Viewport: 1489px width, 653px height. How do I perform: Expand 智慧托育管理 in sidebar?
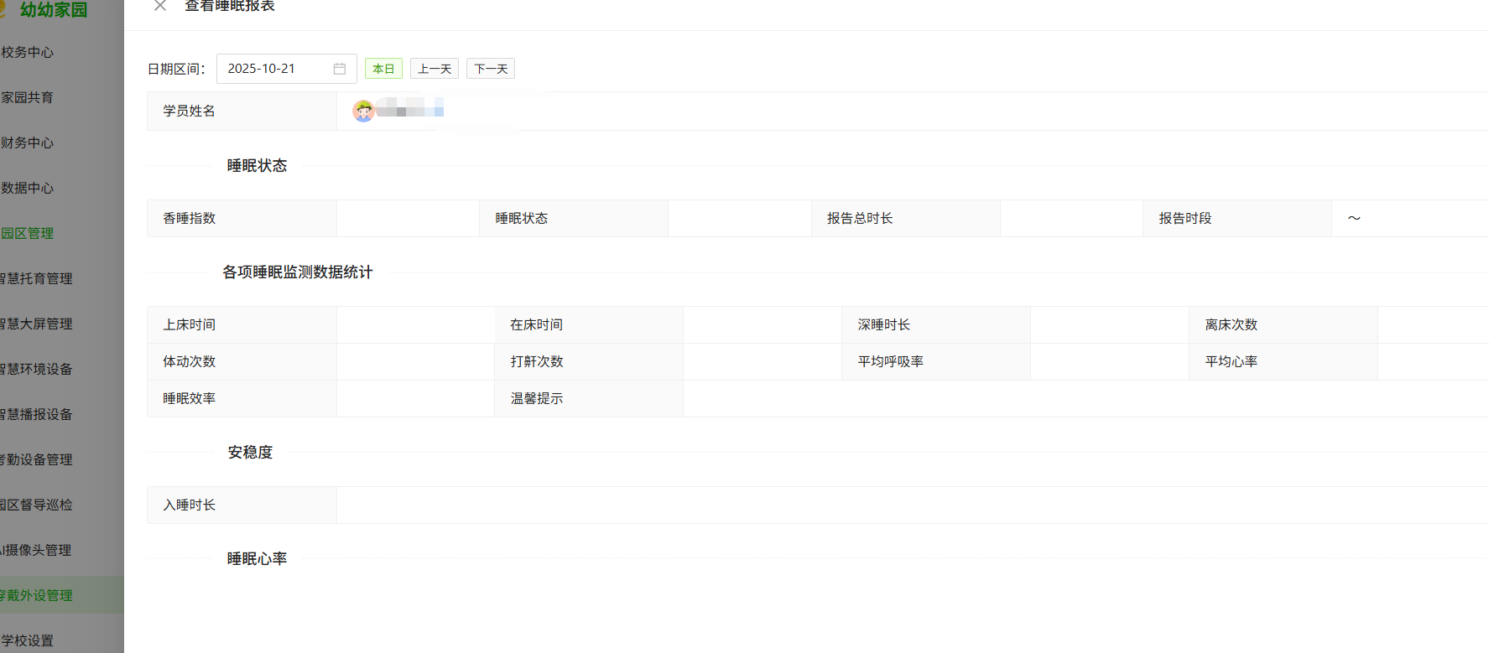(37, 278)
